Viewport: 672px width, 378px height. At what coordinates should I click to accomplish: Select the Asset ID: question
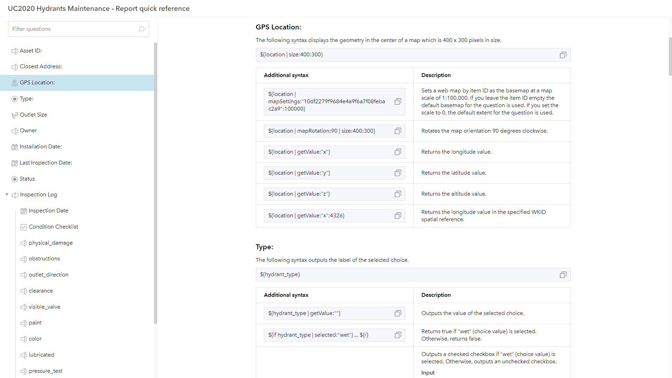click(77, 51)
